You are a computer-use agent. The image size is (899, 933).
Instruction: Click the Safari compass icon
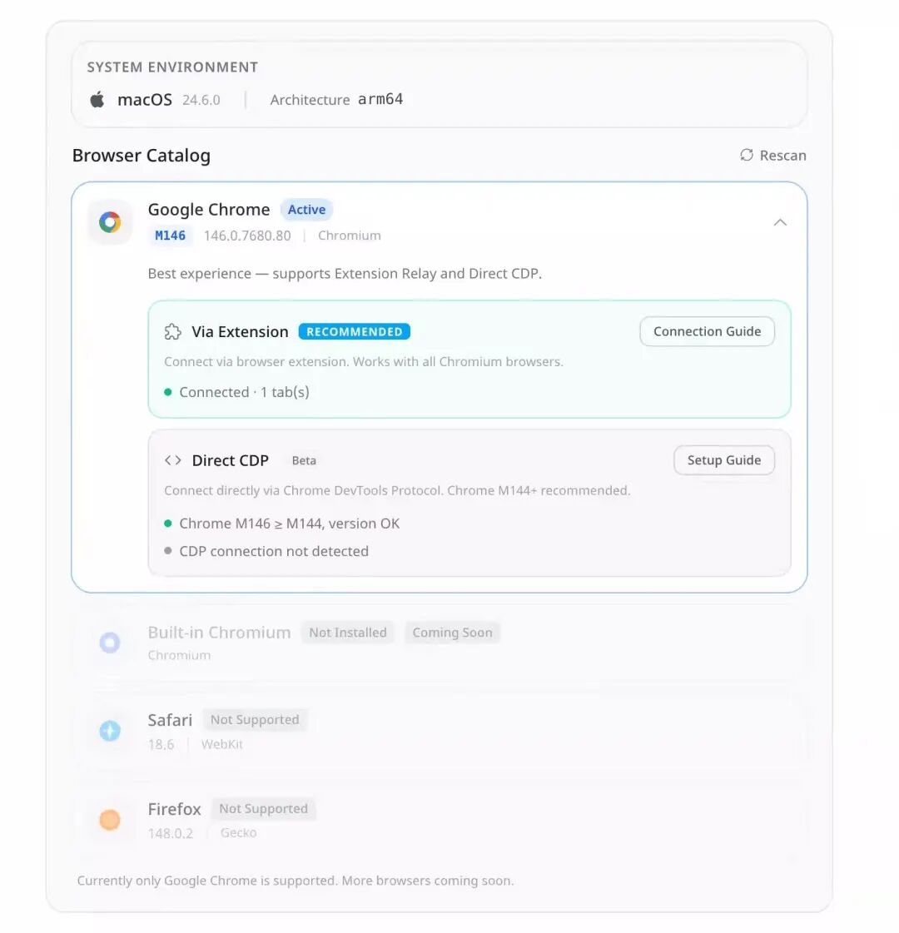coord(110,731)
